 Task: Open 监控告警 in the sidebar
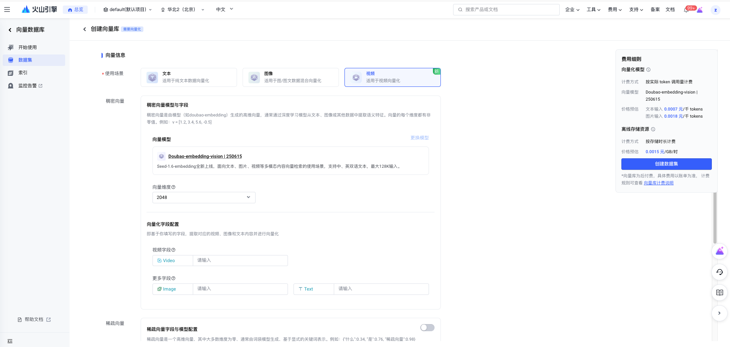34,86
